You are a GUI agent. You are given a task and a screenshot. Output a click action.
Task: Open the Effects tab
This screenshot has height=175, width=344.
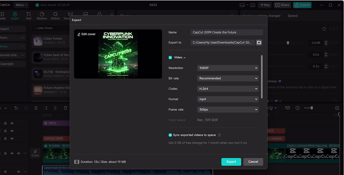(55, 16)
